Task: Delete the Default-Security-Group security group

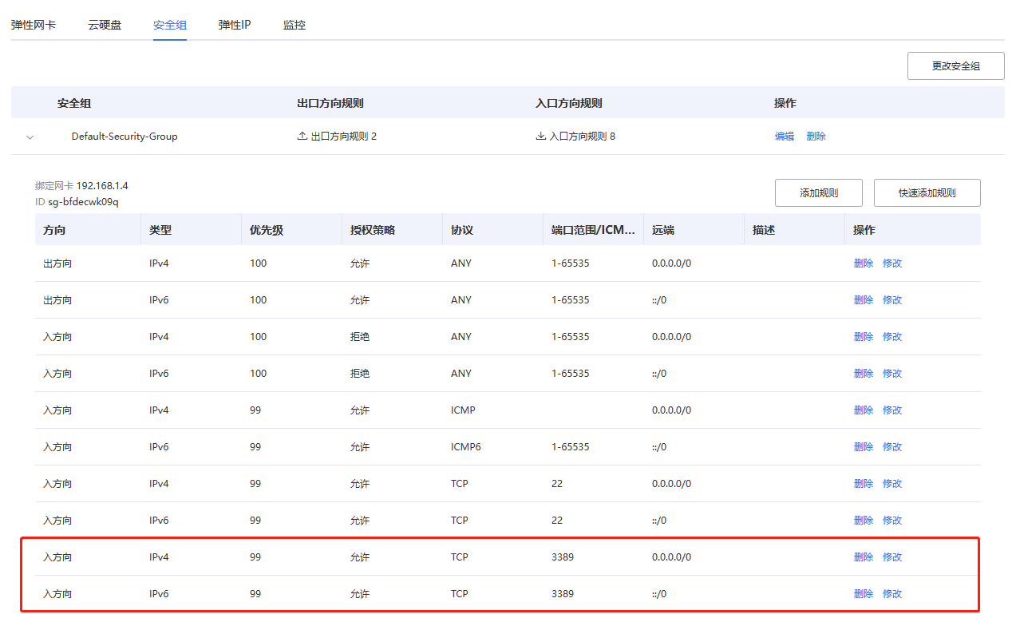Action: [x=816, y=137]
